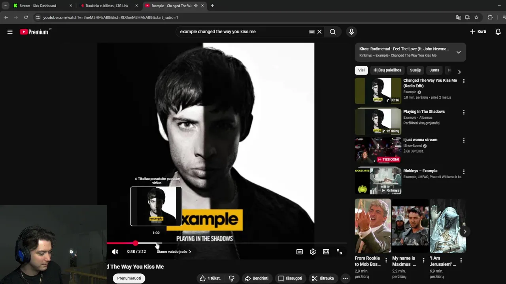Subscribe using the Prenumeruoti button

click(129, 278)
